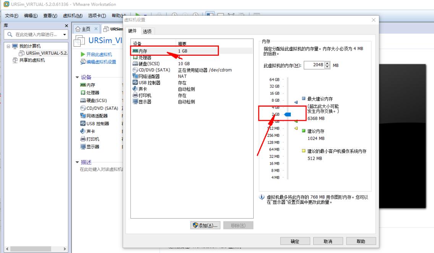Click the library panel's horizontal scrollbar right arrow

(65, 249)
